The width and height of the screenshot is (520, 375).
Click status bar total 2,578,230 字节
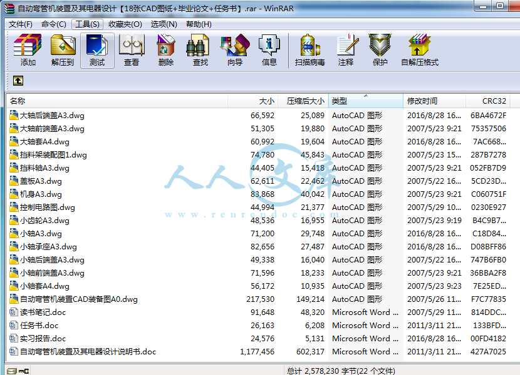click(341, 371)
